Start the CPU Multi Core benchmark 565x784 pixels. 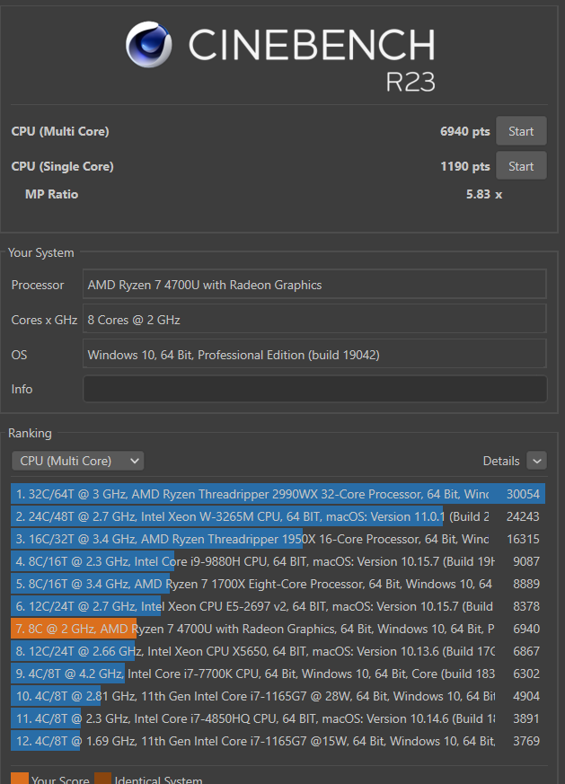(x=521, y=131)
